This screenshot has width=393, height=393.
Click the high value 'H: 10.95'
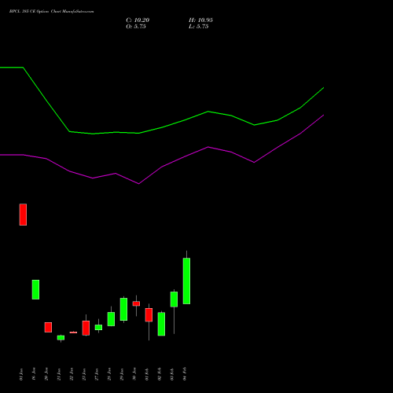click(200, 20)
